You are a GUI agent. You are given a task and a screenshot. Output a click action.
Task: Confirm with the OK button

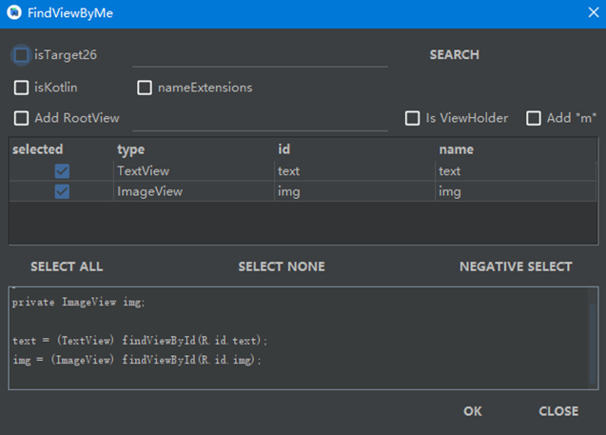pos(473,411)
